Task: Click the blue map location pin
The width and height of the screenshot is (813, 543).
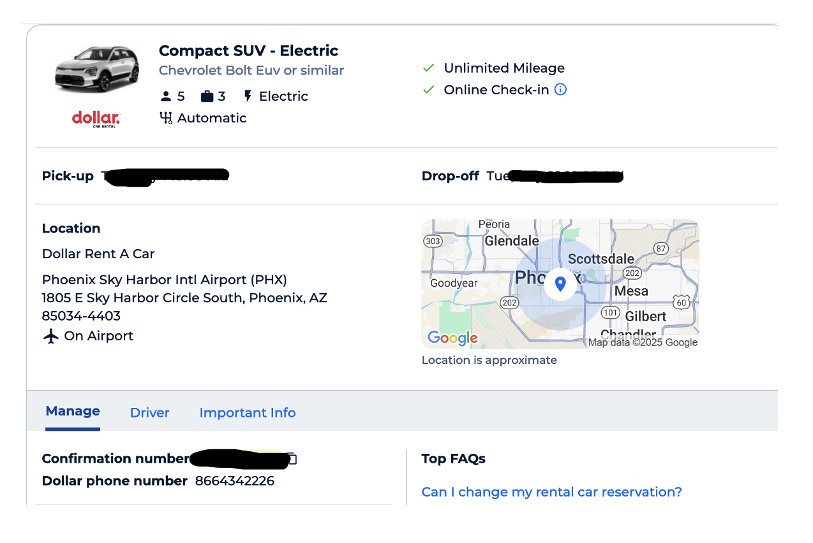Action: pyautogui.click(x=560, y=284)
